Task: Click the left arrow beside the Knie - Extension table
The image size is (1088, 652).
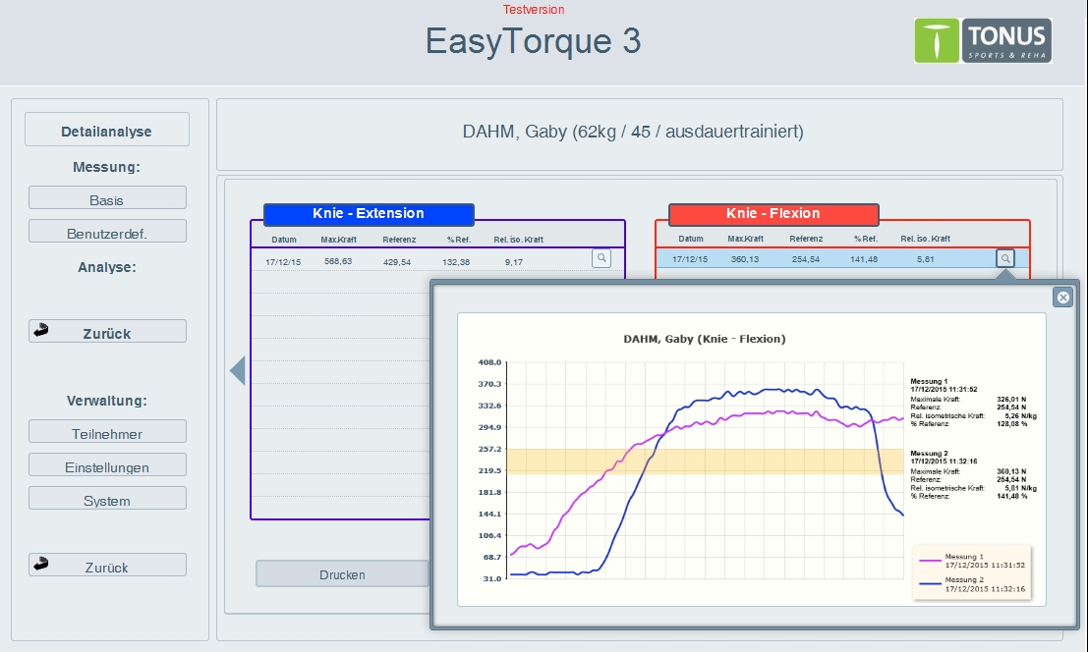Action: (237, 371)
